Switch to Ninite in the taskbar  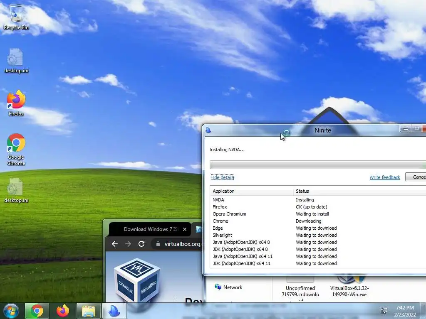(114, 311)
